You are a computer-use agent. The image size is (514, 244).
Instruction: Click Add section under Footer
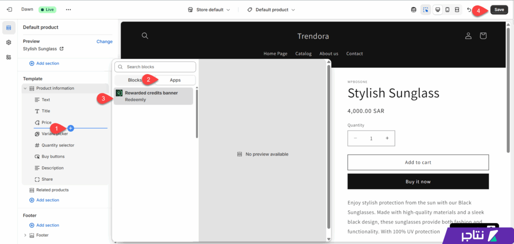44,225
